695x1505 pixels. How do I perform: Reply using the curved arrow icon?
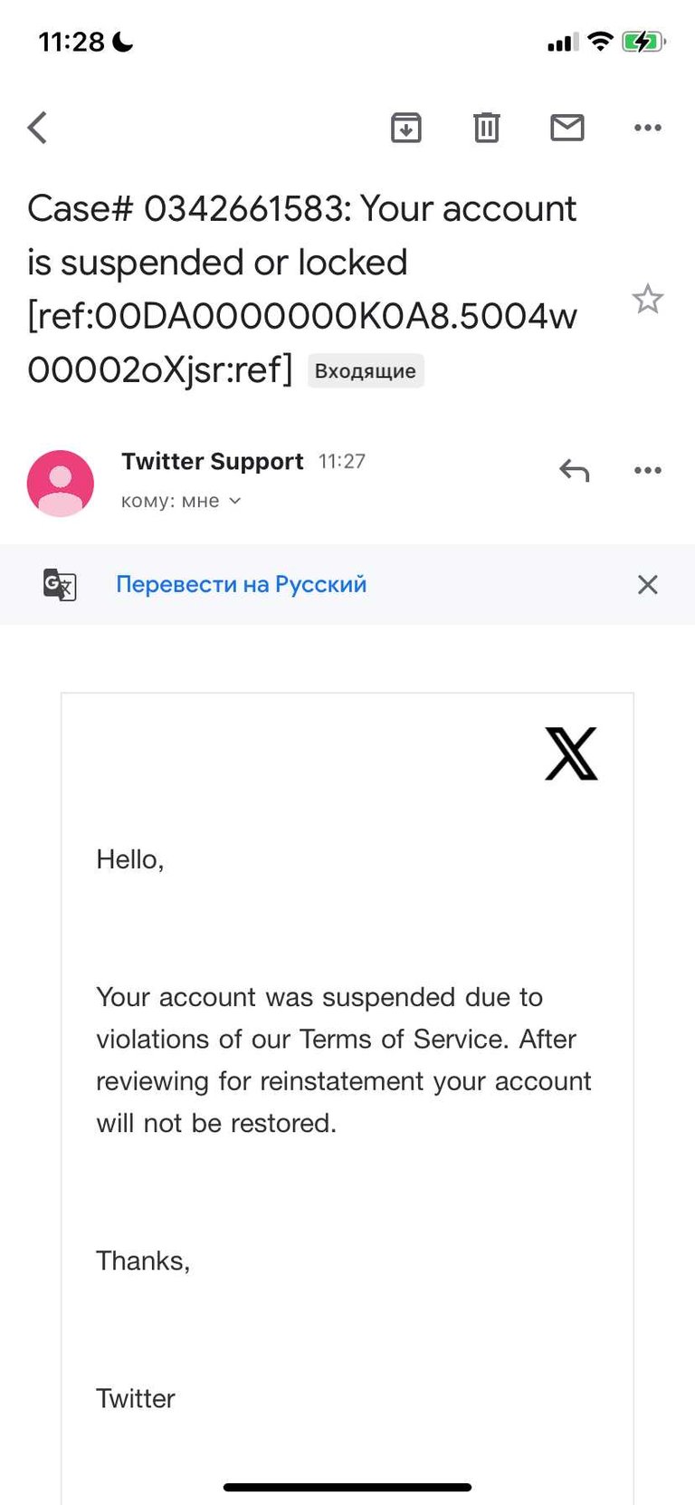(575, 470)
